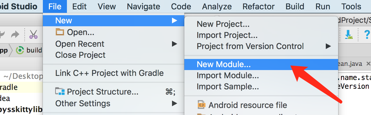Expand the Other Settings submenu arrow
Screen dimensions: 371x115
point(174,103)
